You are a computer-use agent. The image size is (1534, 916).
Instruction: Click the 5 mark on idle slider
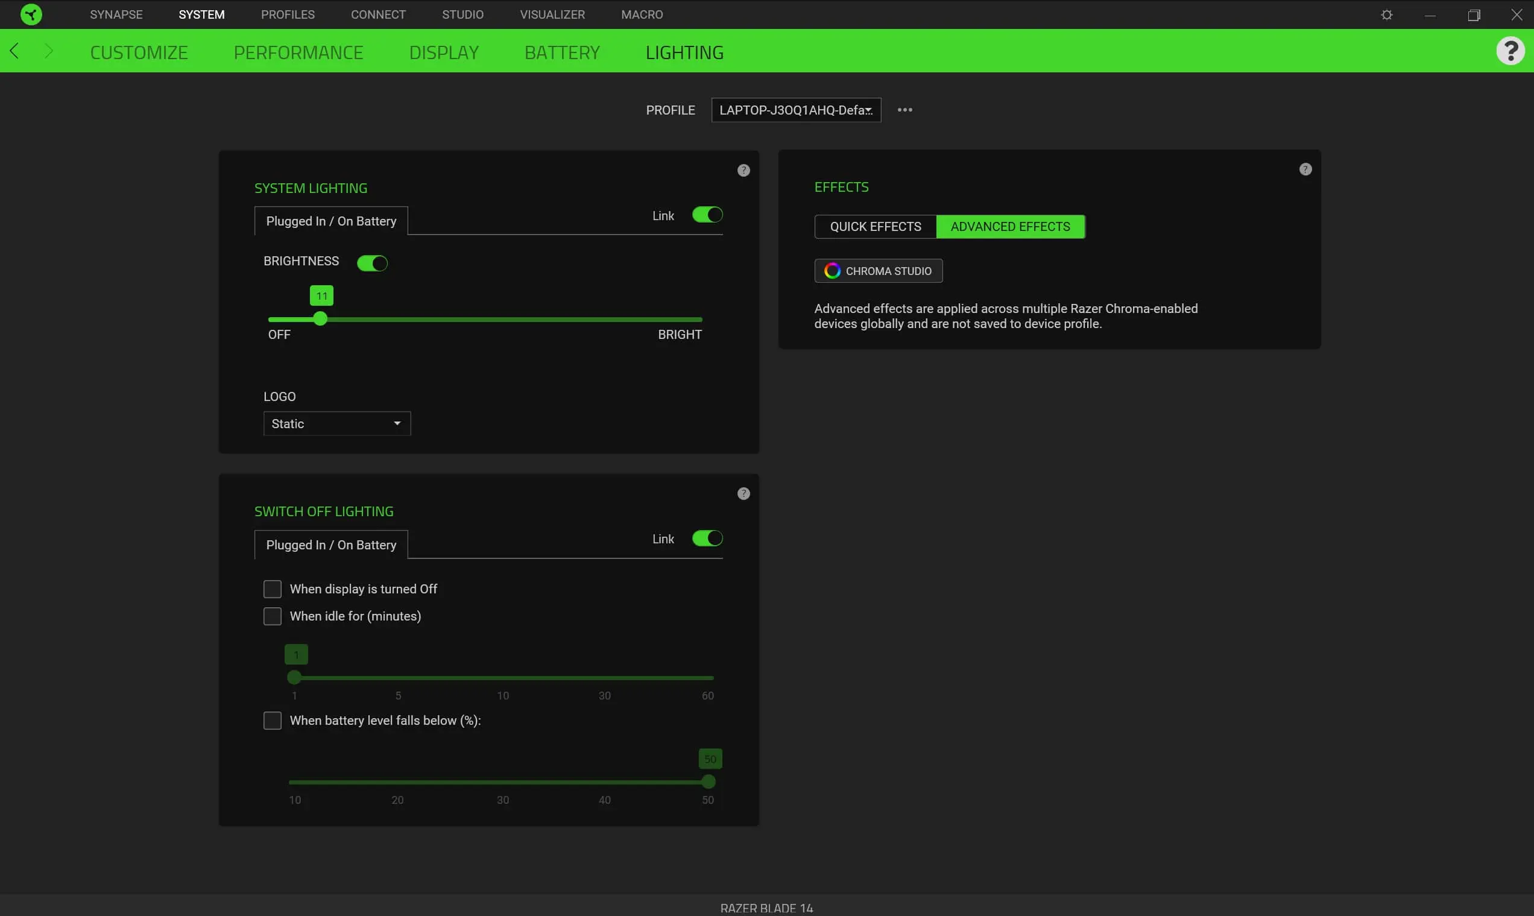(398, 696)
